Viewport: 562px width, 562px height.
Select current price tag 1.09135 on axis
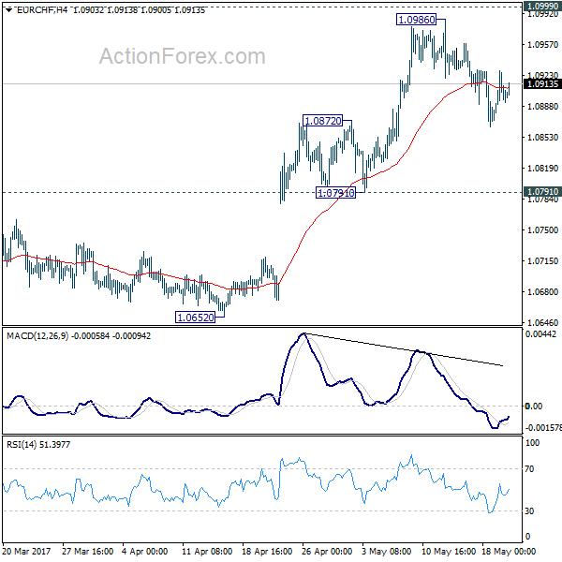[542, 84]
